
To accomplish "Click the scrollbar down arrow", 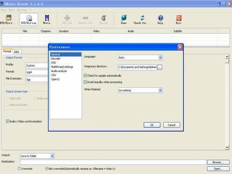I will pyautogui.click(x=227, y=148).
